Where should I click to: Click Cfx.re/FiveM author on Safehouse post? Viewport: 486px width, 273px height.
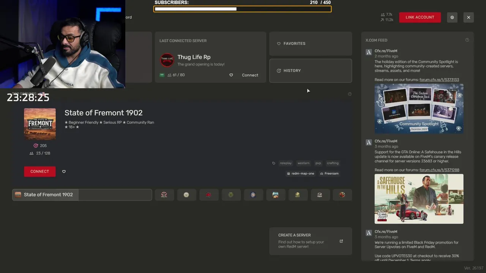386,141
